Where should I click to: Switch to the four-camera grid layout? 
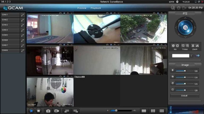tap(153, 111)
